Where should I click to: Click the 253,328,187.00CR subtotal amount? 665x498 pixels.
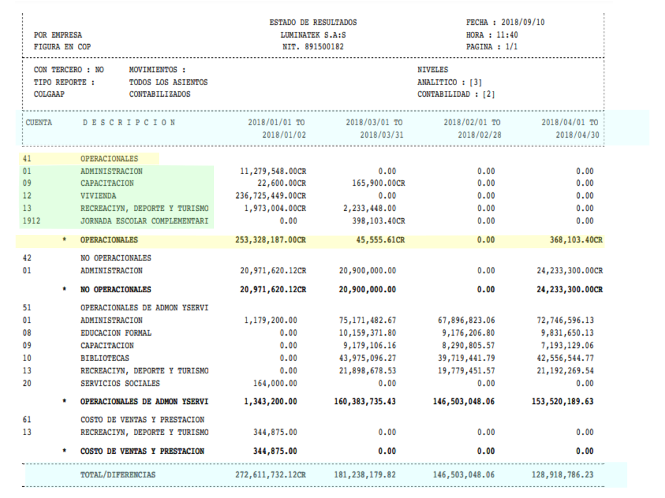tap(270, 240)
